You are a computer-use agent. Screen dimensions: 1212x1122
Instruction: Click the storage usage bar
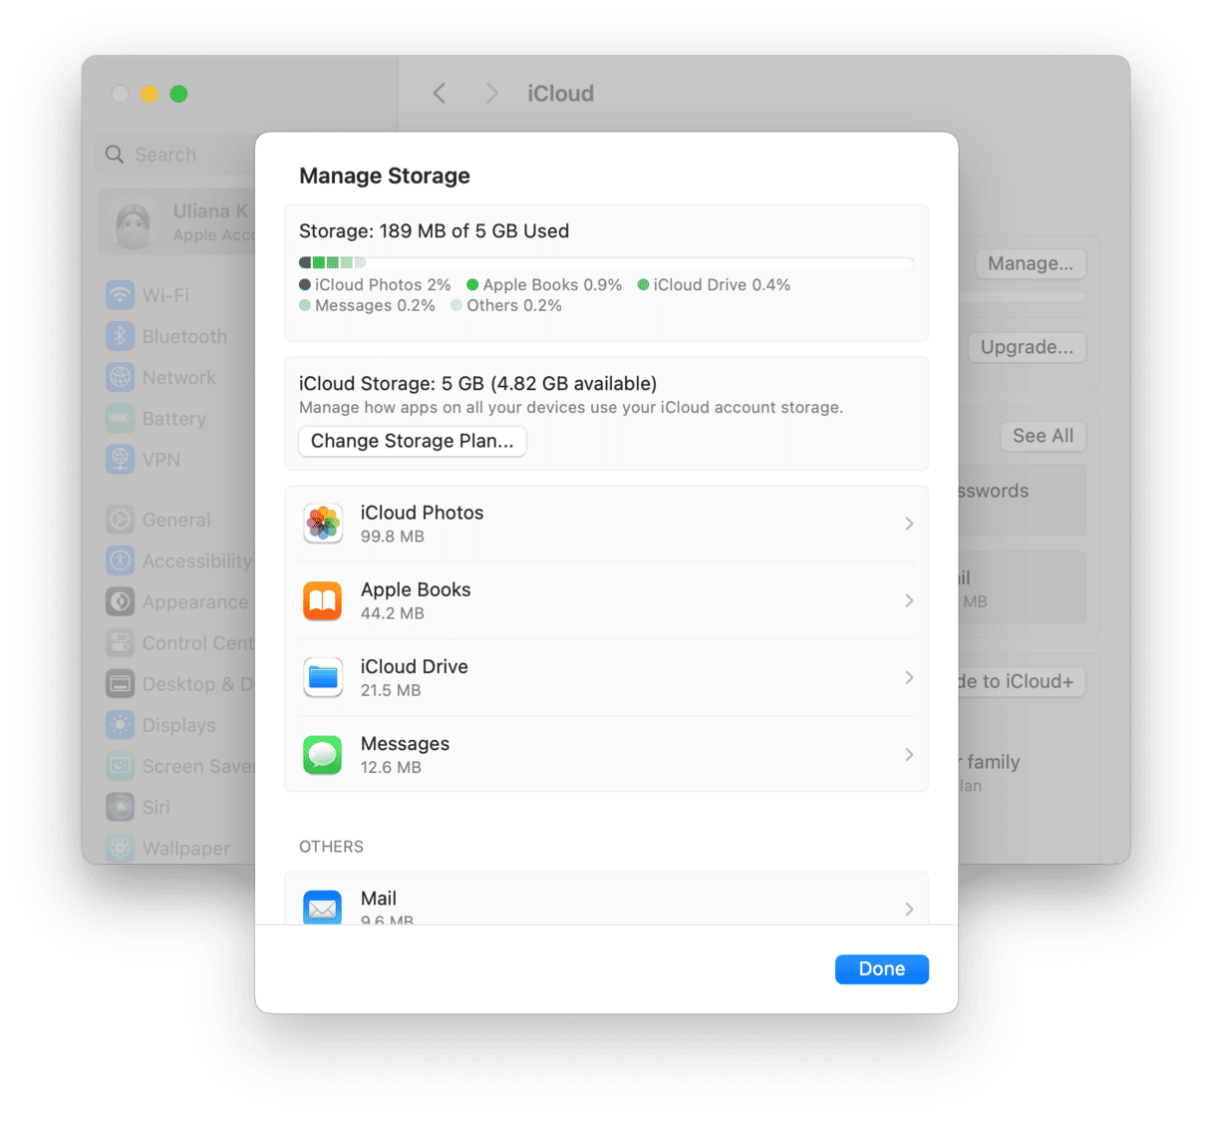click(606, 262)
